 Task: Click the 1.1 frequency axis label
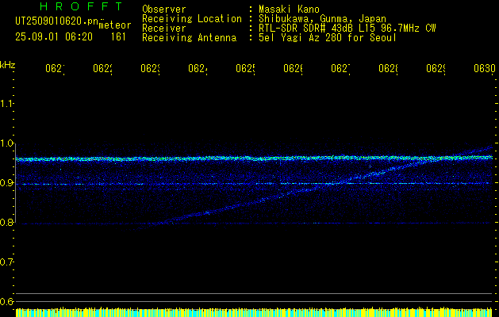(6, 103)
